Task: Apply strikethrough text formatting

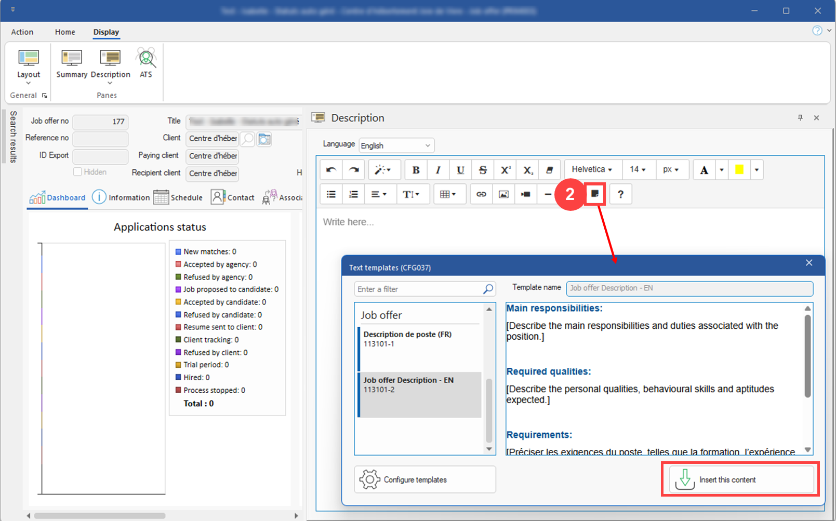Action: coord(483,170)
